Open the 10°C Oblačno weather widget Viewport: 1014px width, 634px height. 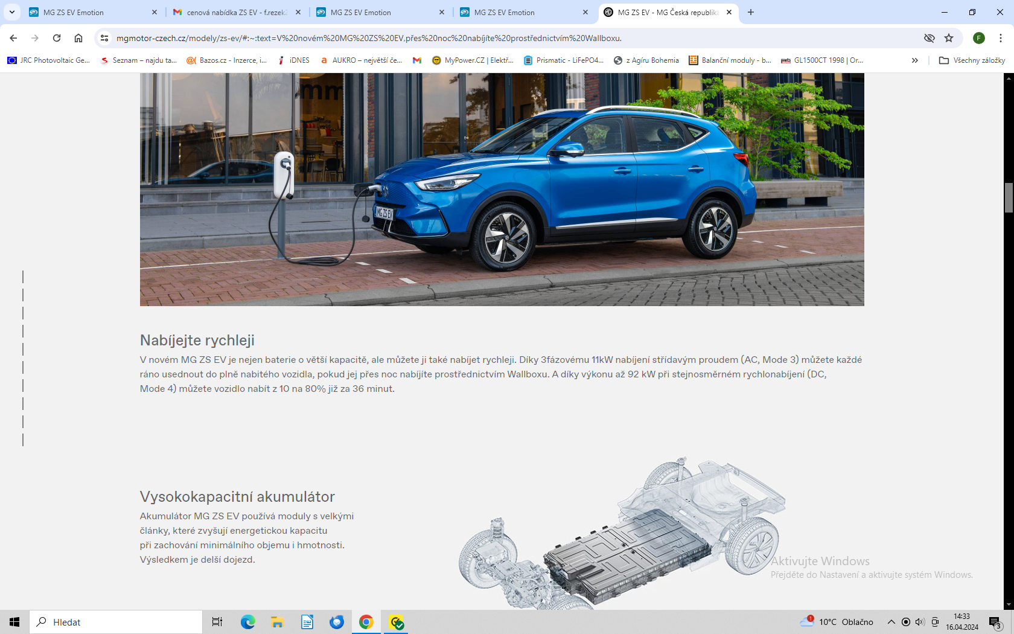[837, 622]
